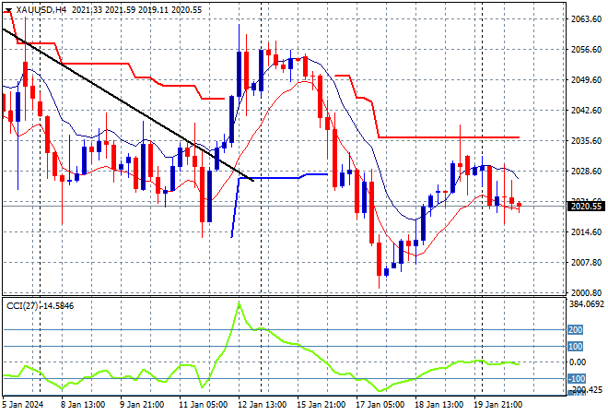Click the 18 Jan 13:00 time label
The width and height of the screenshot is (608, 415).
pos(438,405)
